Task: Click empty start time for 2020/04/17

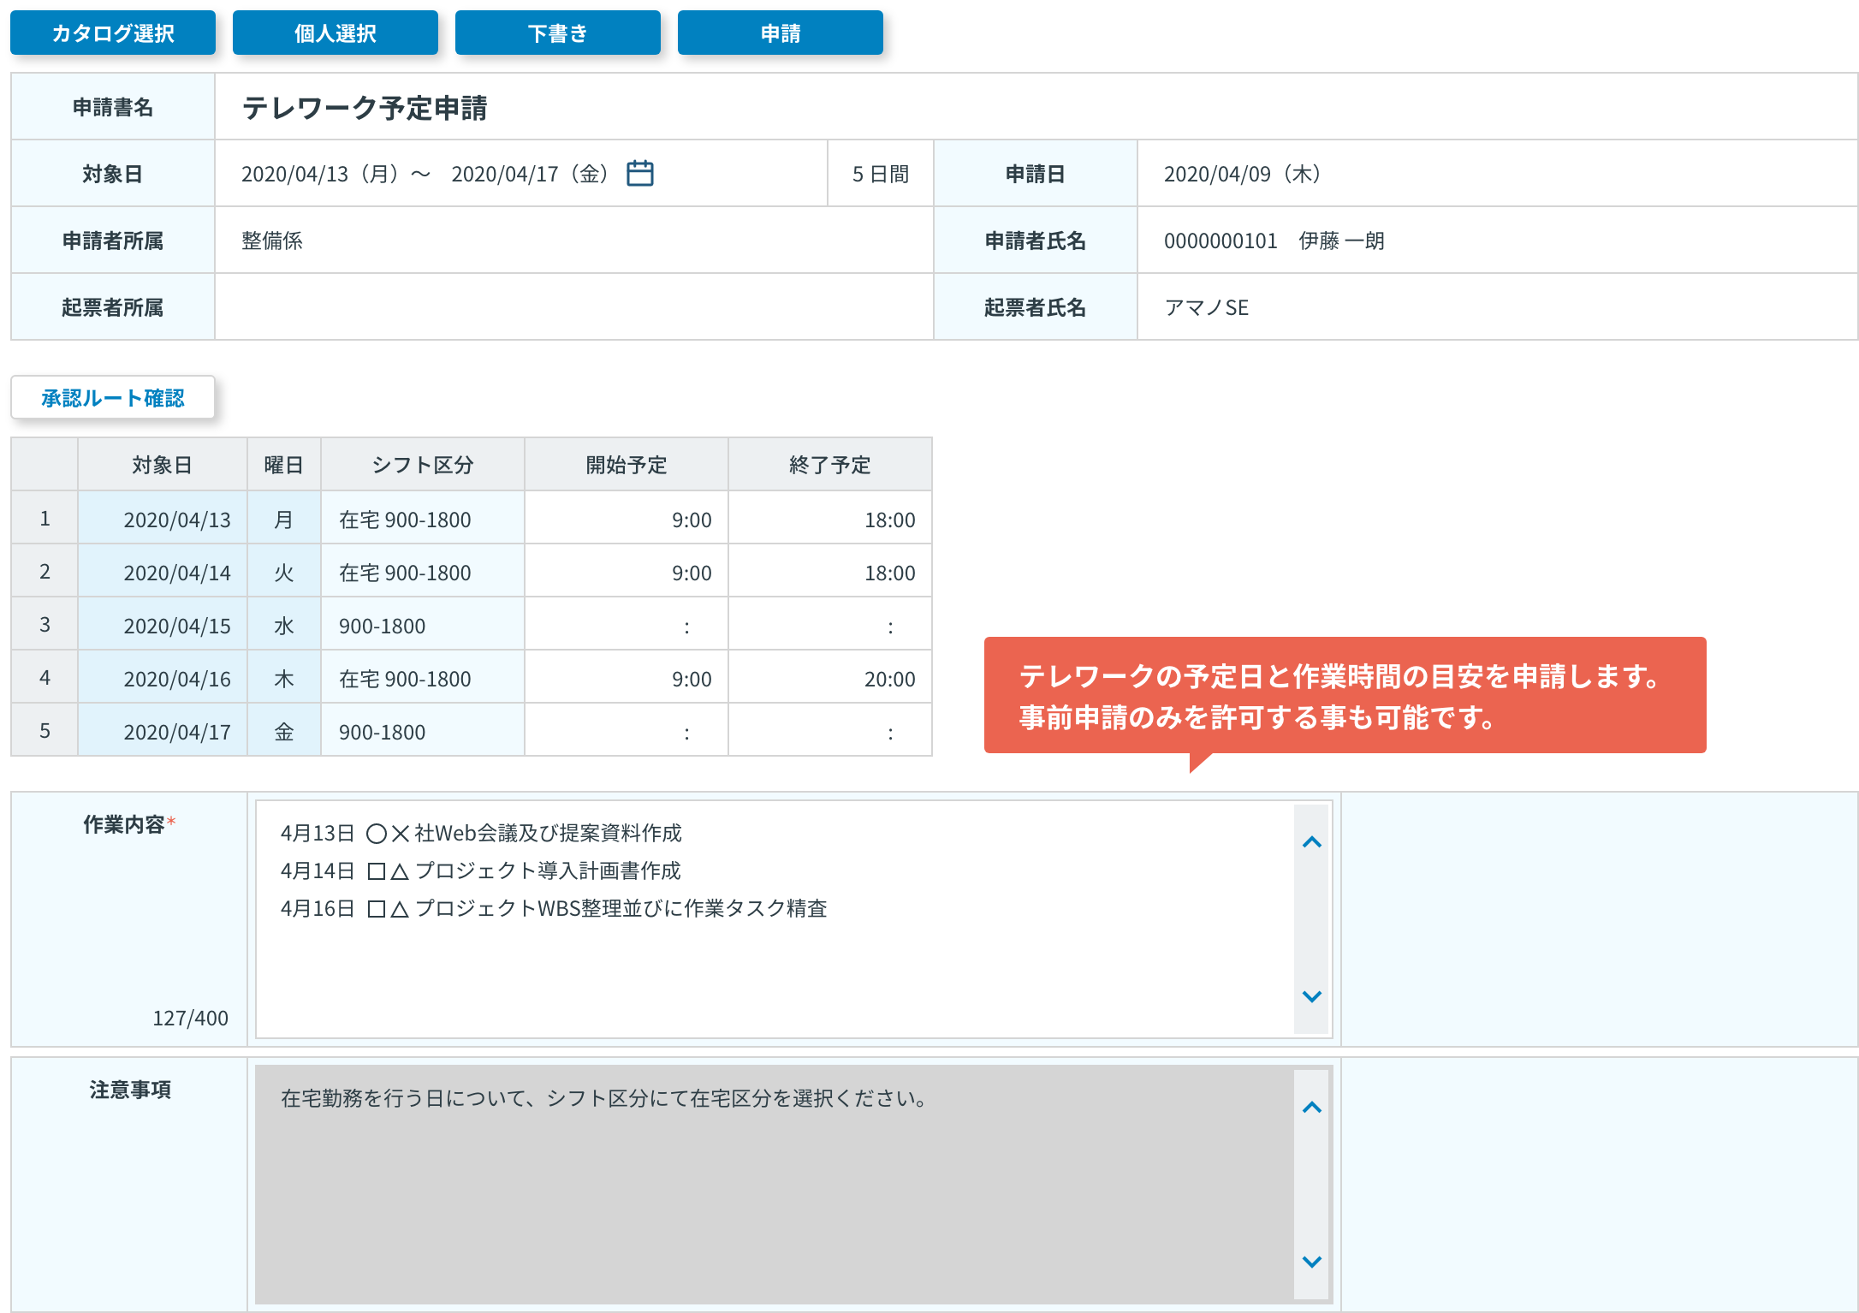Action: click(627, 731)
